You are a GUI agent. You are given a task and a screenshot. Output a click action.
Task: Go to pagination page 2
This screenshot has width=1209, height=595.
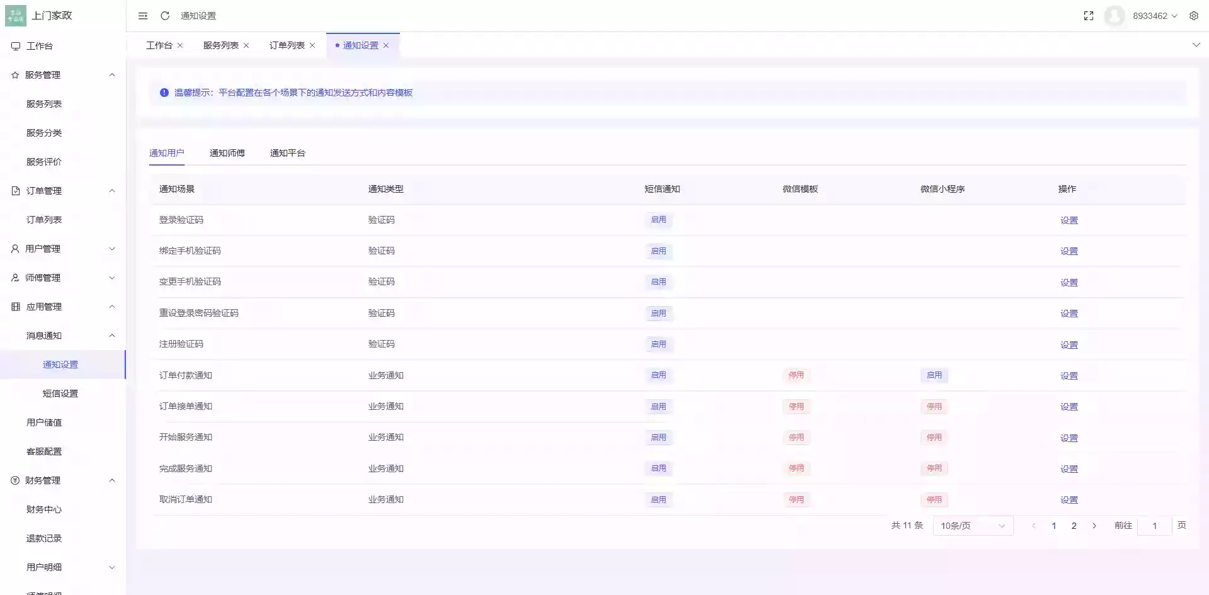pyautogui.click(x=1074, y=525)
